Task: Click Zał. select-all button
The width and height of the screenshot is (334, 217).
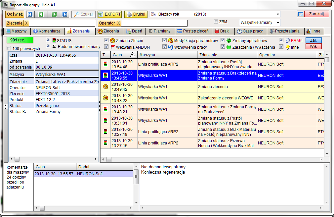Action: [313, 40]
